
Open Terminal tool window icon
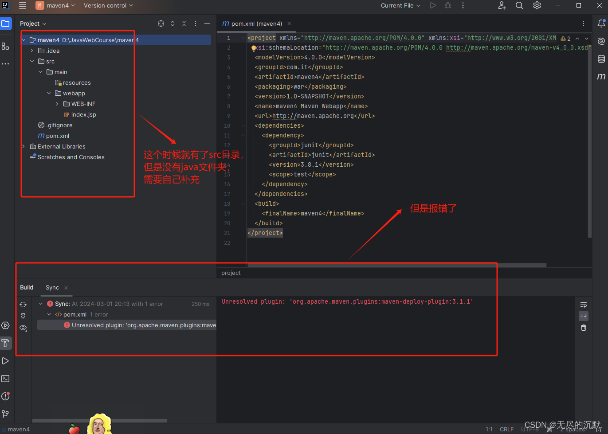[x=5, y=379]
